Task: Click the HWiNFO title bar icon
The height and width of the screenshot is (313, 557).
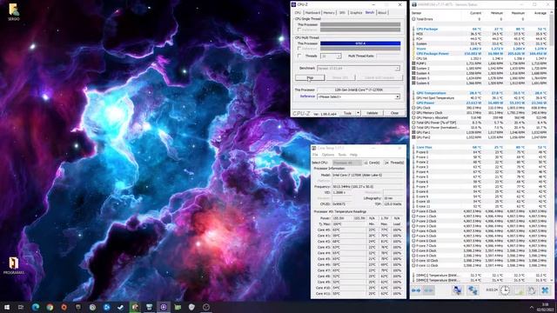Action: tap(414, 4)
